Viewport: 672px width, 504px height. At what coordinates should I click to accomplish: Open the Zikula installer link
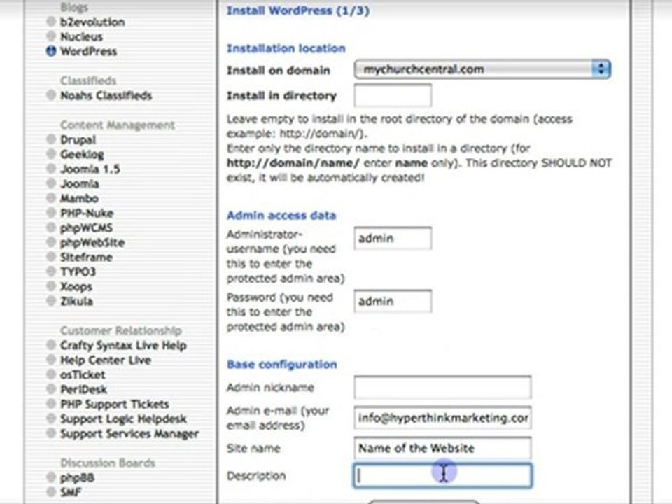tap(76, 301)
